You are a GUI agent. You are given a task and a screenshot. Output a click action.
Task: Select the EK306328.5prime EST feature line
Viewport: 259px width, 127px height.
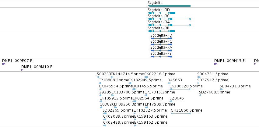click(180, 89)
